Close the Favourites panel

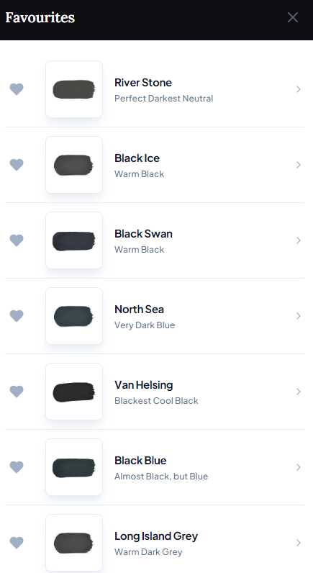[293, 17]
